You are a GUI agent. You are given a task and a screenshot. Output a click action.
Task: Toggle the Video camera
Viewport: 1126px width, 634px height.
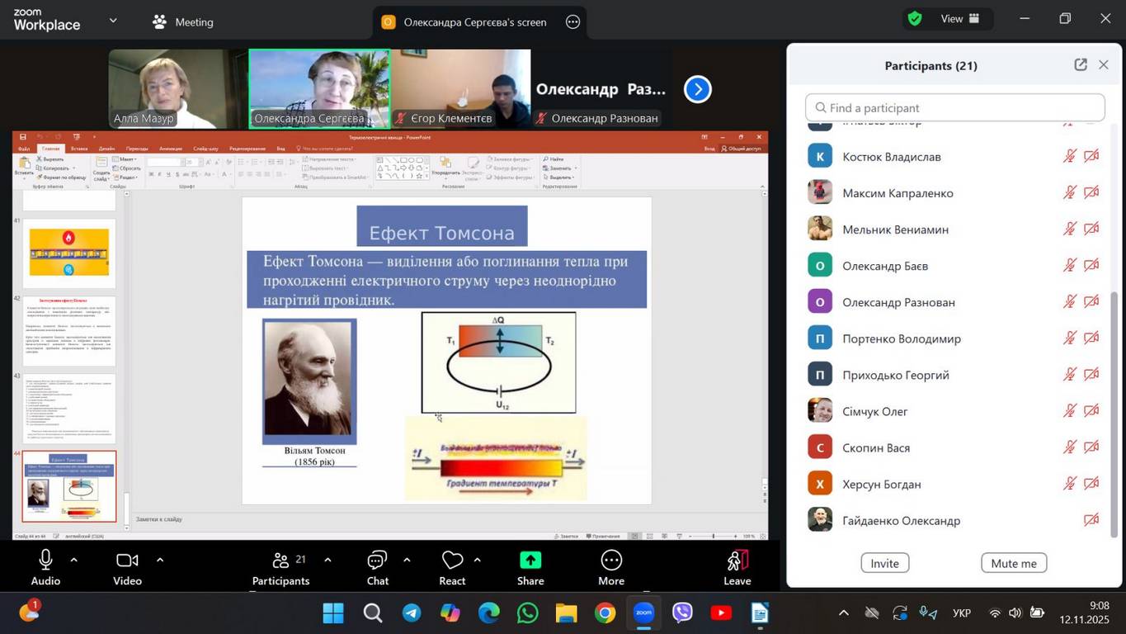click(127, 561)
